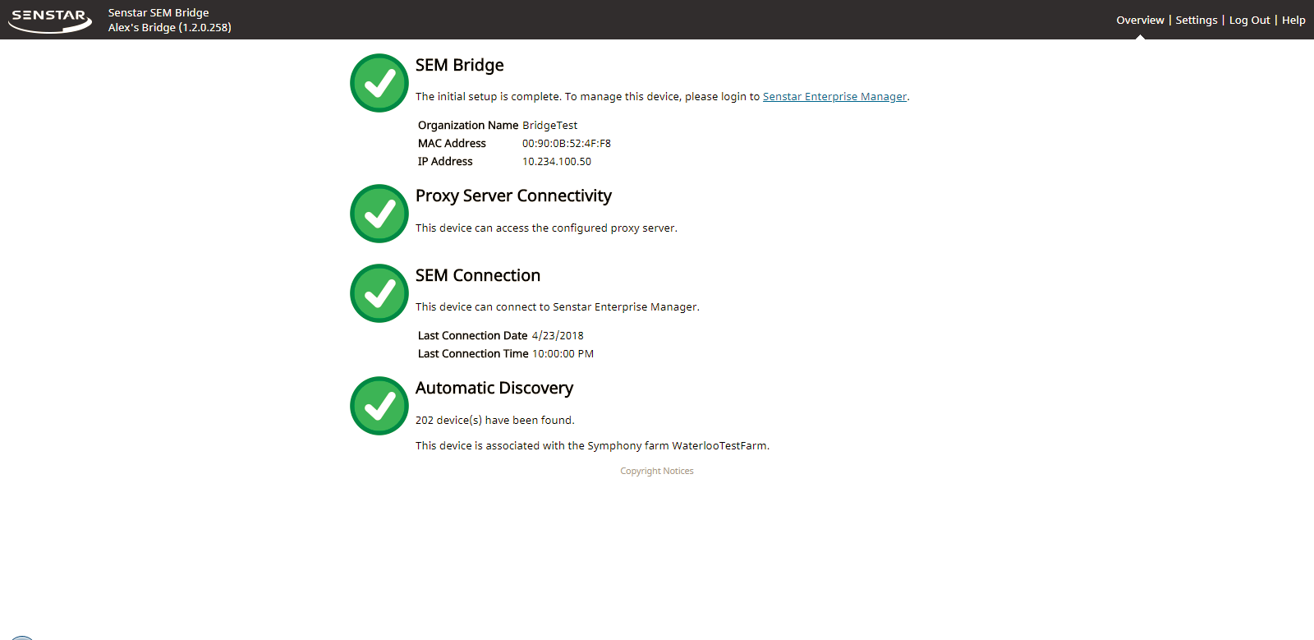Click the SEM Connection heading
1314x640 pixels.
click(x=478, y=275)
